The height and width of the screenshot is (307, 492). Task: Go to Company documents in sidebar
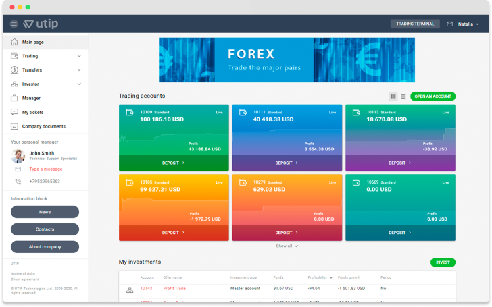click(x=43, y=126)
